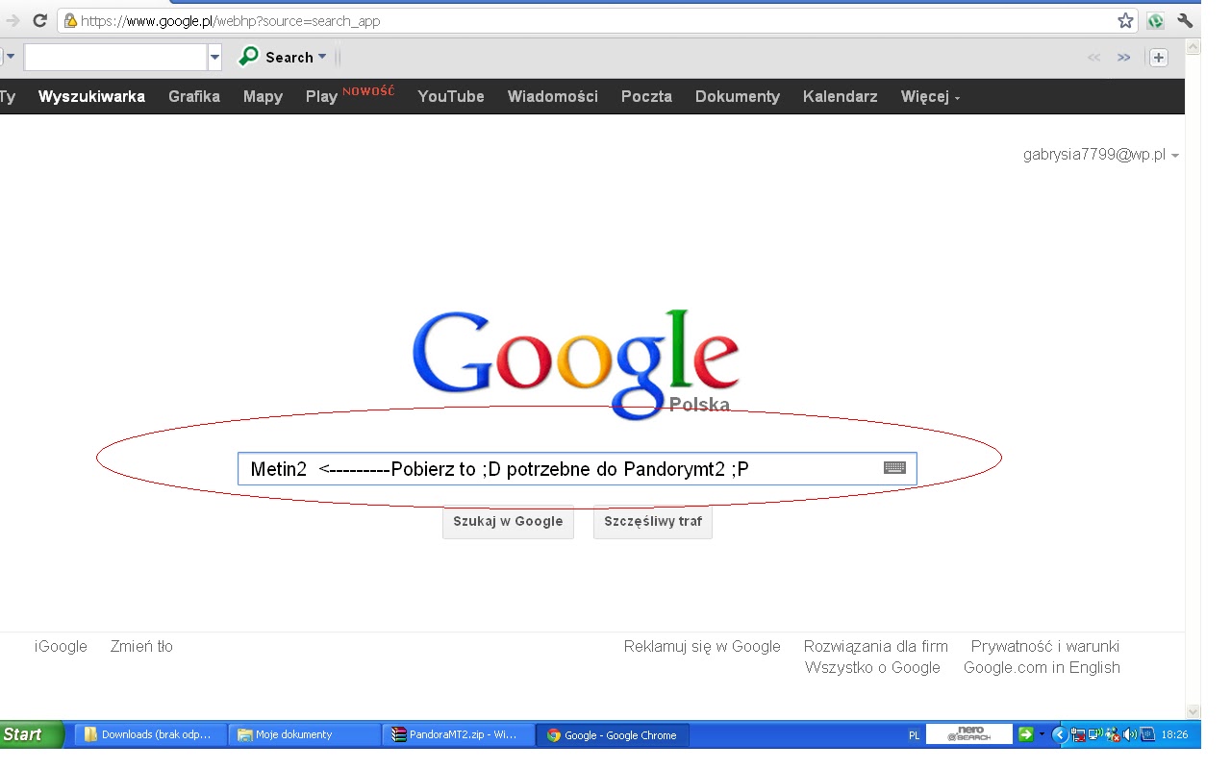
Task: Click the wireless network monitor tray icon
Action: tap(1095, 734)
